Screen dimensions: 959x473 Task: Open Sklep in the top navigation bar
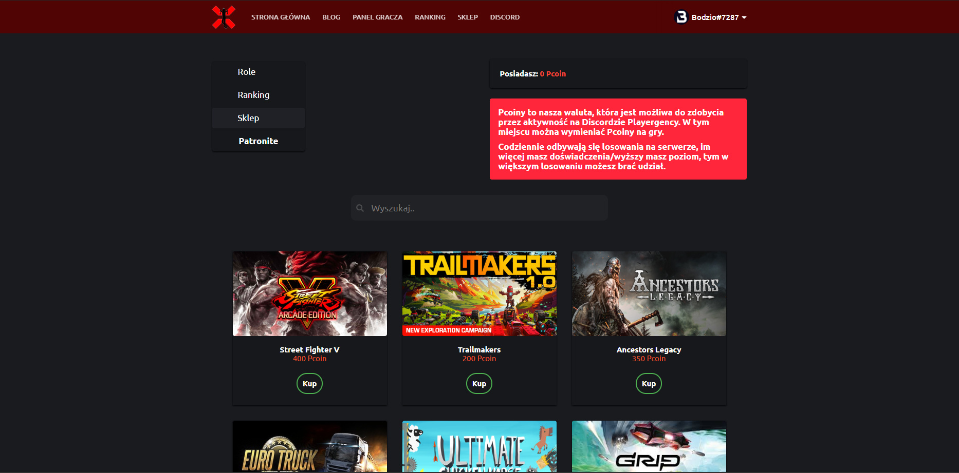[x=467, y=17]
